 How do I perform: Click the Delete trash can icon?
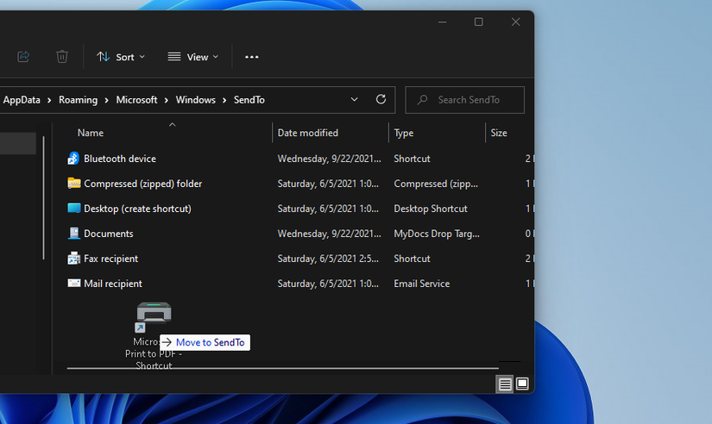62,57
